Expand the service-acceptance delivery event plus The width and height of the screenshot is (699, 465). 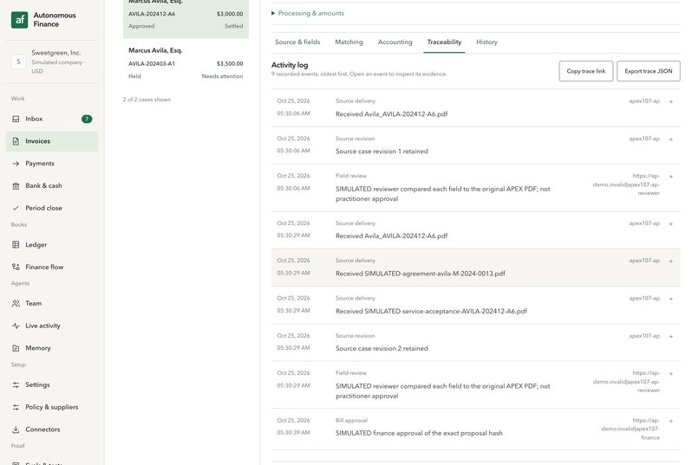[x=671, y=299]
